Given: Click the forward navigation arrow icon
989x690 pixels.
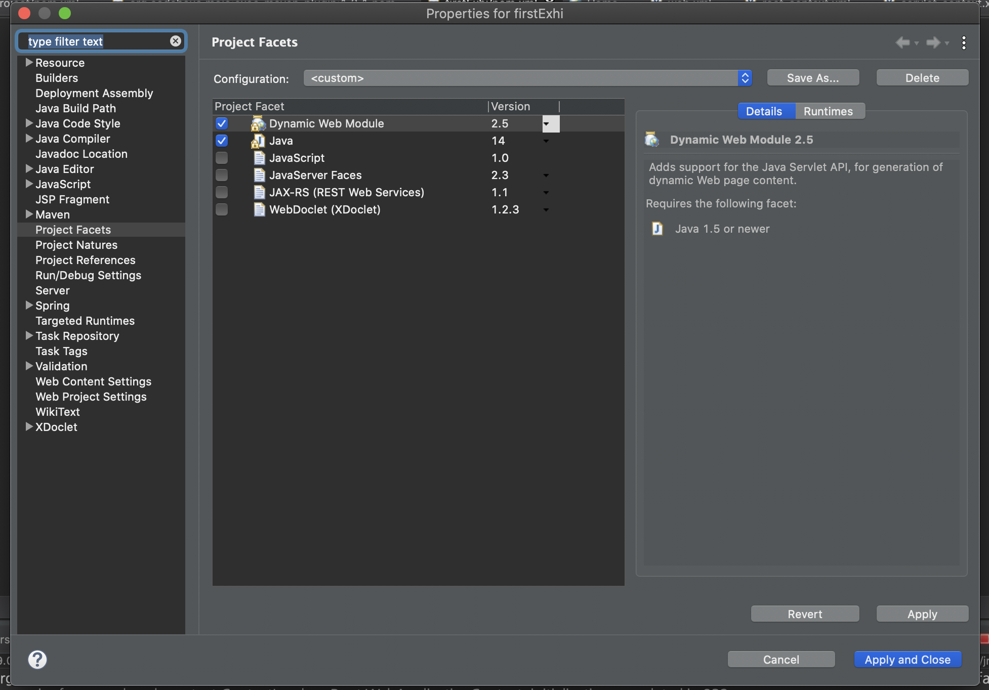Looking at the screenshot, I should [x=933, y=42].
